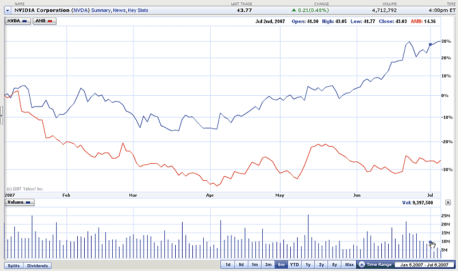
Task: Toggle the Volume indicator button
Action: (x=19, y=203)
